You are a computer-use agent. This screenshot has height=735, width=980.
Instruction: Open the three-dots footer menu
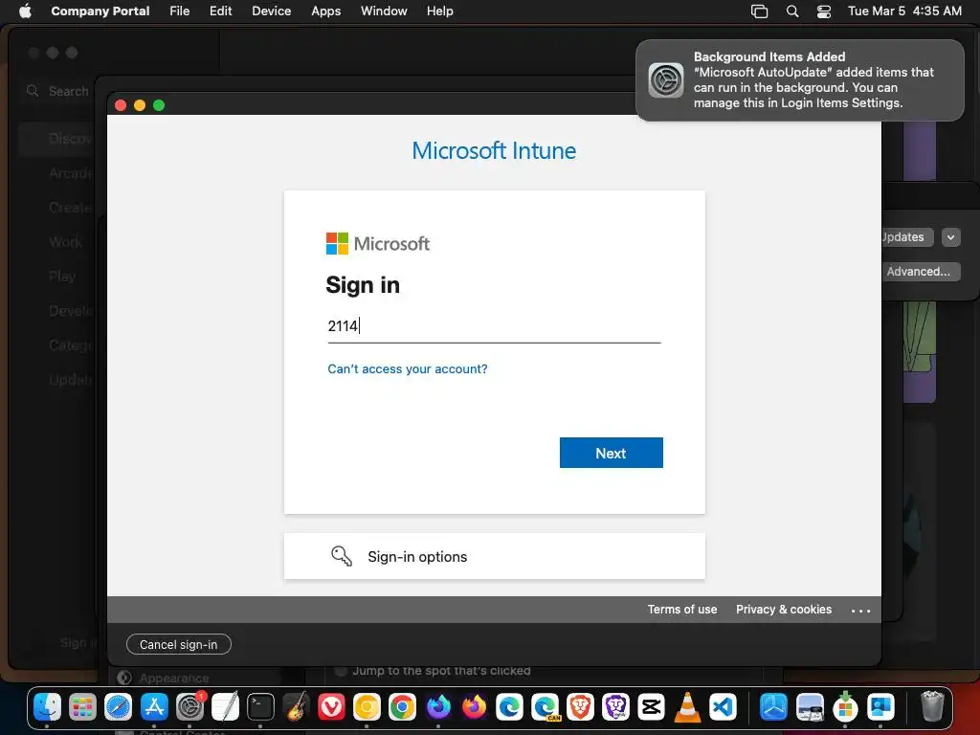pos(860,611)
